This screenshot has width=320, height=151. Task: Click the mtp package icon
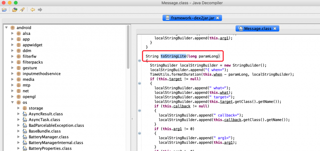[19, 85]
